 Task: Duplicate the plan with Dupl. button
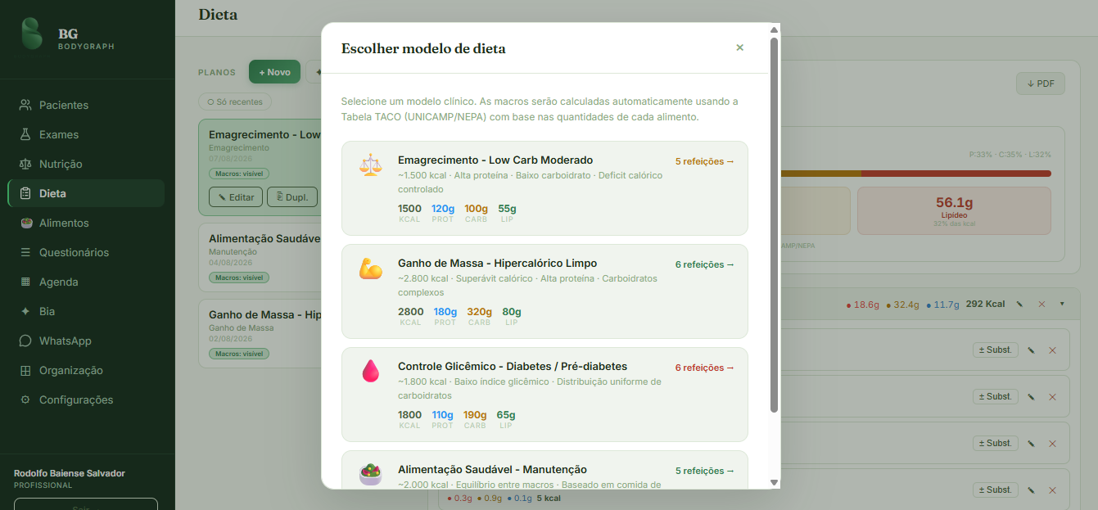292,197
